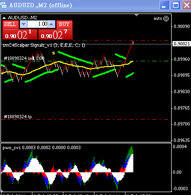Click the chart window icon in title bar

pyautogui.click(x=3, y=5)
